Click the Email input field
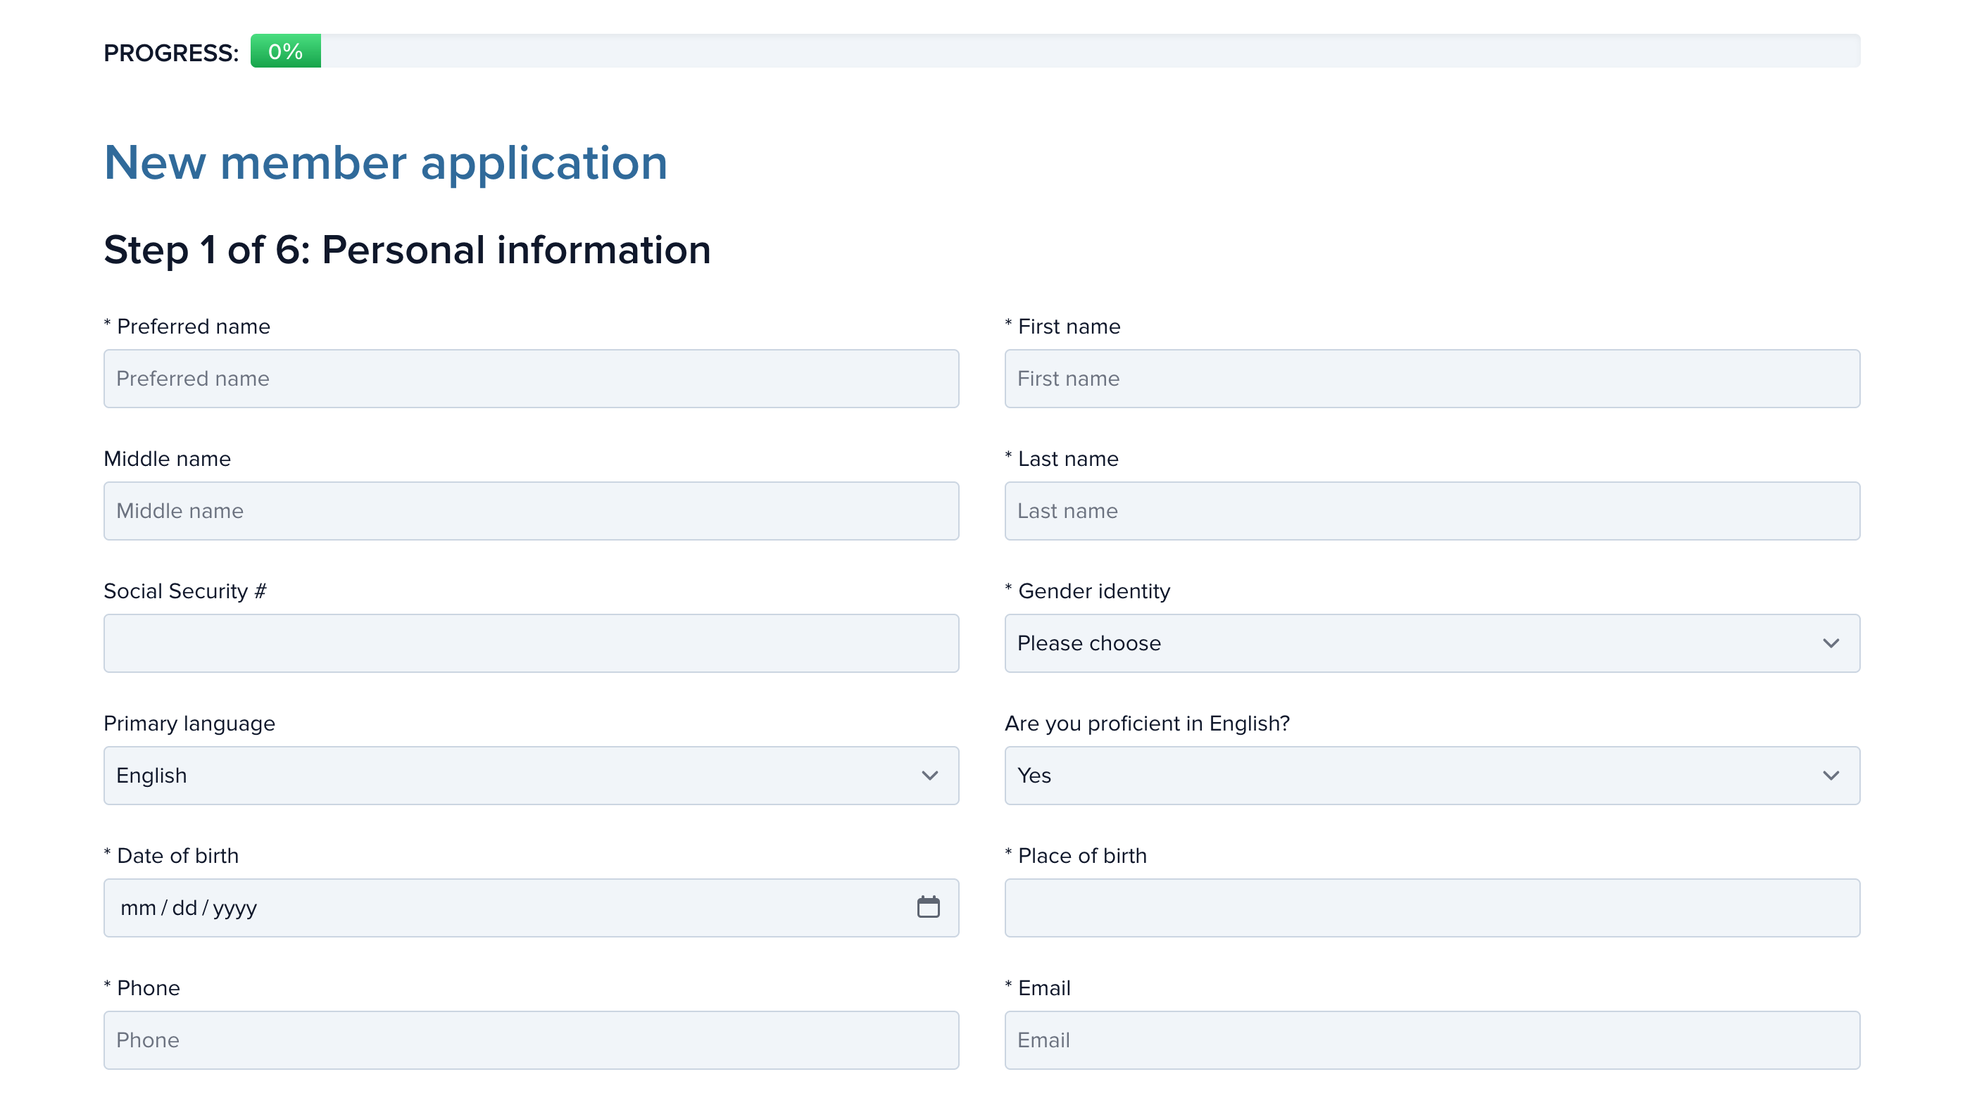 coord(1432,1040)
